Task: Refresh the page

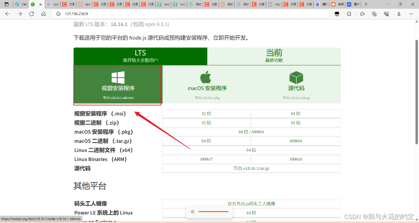Action: pos(32,14)
